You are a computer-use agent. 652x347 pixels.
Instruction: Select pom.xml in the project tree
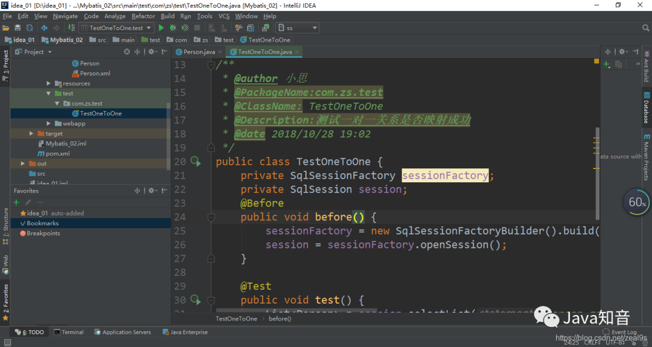(x=58, y=153)
